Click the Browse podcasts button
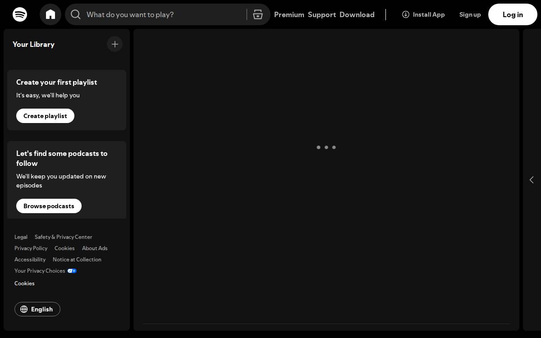The image size is (541, 338). (49, 206)
